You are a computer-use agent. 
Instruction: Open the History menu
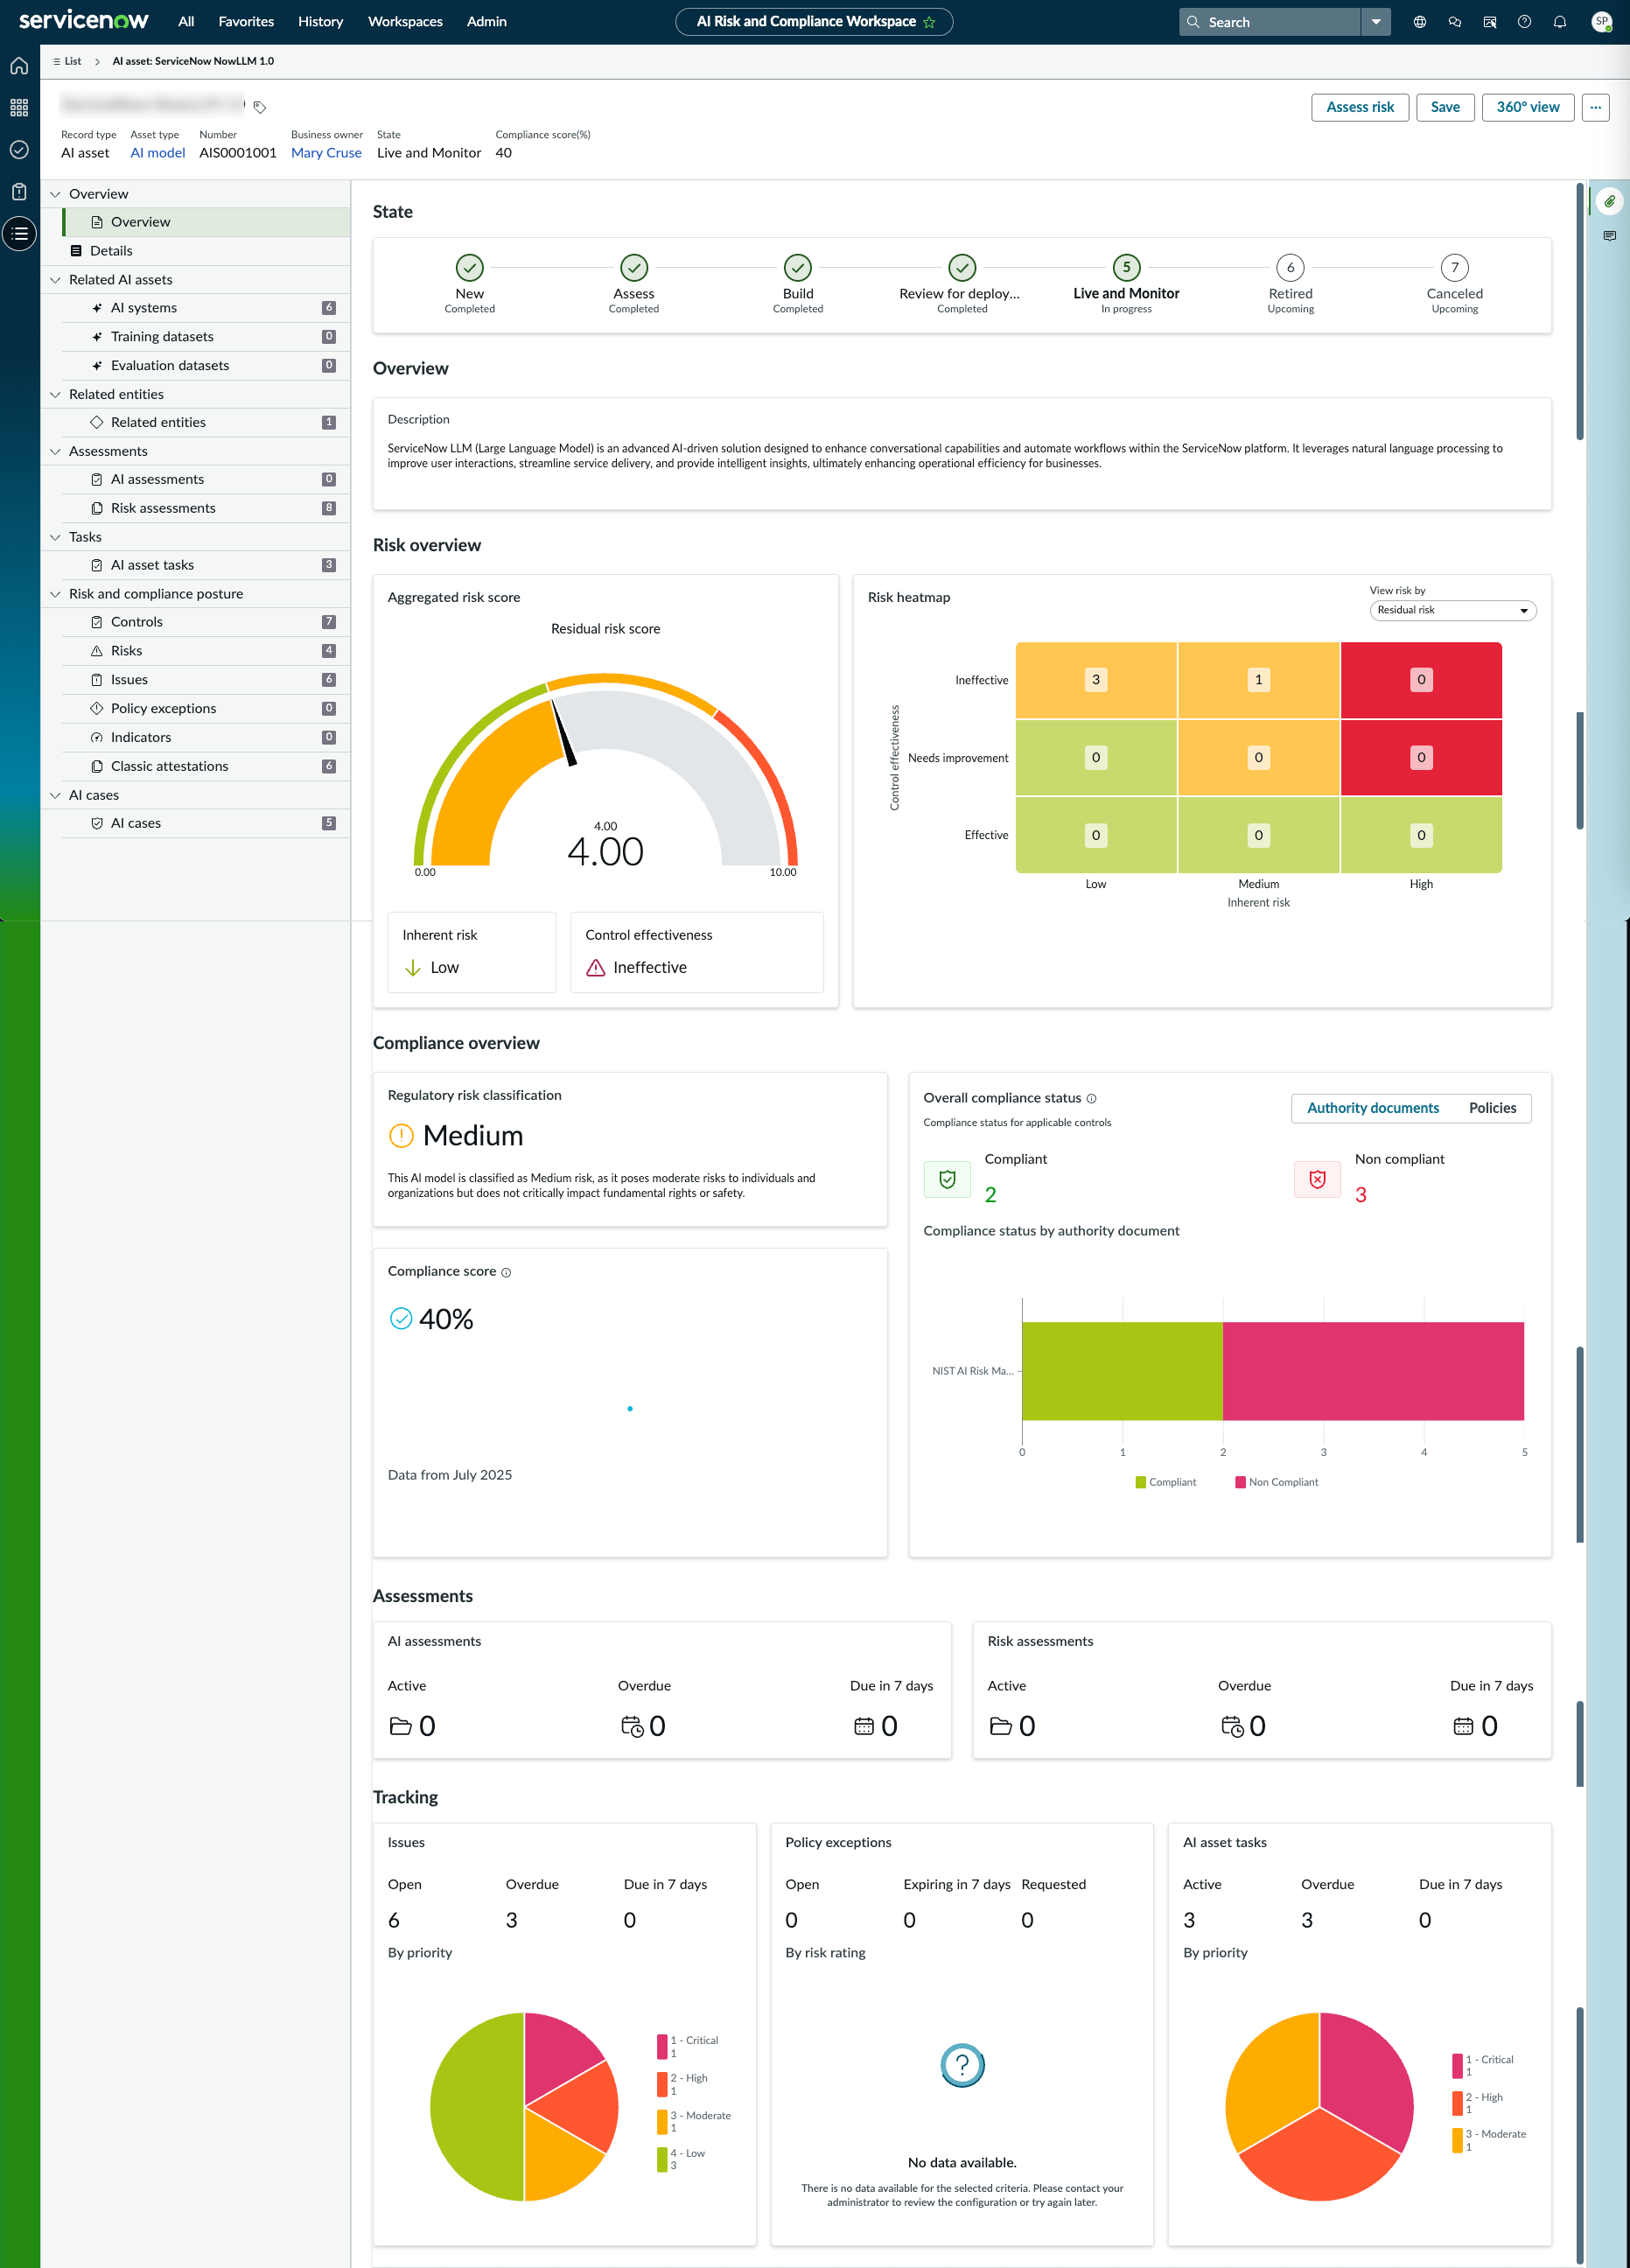coord(320,22)
